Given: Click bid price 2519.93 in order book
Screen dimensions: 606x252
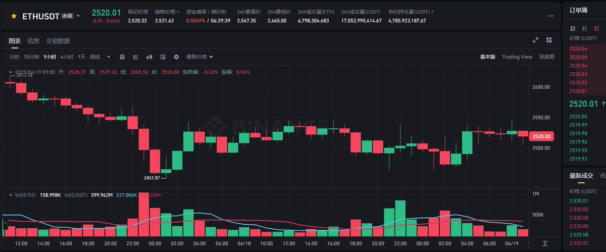Looking at the screenshot, I should 578,159.
